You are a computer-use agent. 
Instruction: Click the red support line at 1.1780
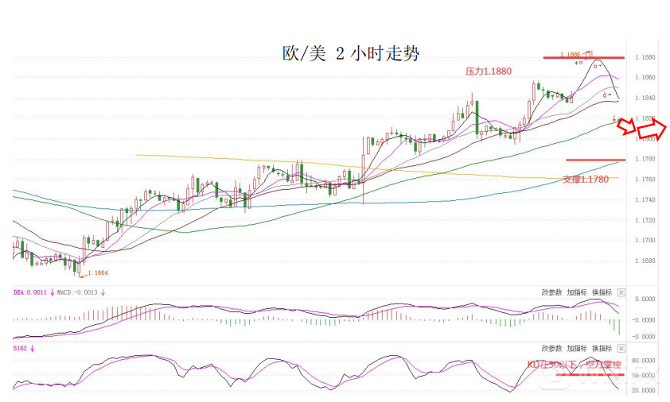point(595,160)
